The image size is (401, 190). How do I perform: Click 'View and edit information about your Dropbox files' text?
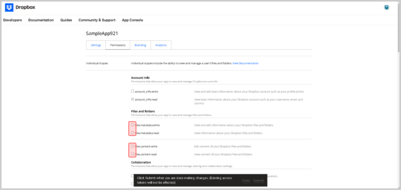click(x=234, y=125)
